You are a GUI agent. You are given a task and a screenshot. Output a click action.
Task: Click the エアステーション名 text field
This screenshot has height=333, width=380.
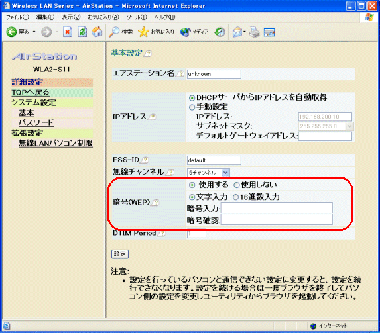point(214,74)
